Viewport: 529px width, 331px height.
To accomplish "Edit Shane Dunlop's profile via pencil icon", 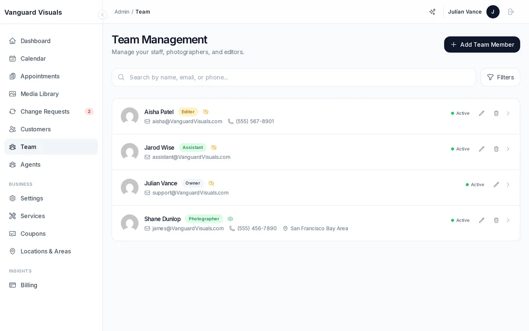I will 481,220.
